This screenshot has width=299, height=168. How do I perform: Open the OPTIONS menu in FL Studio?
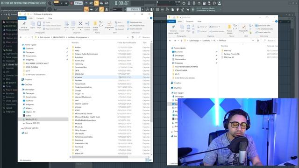point(31,3)
